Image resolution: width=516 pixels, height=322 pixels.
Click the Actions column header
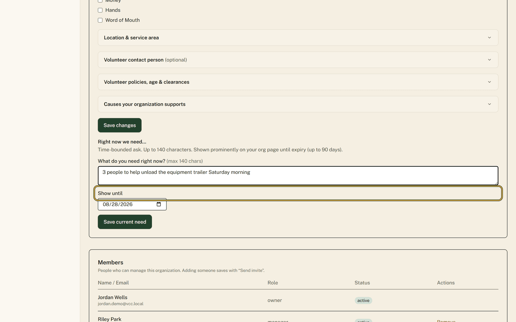[446, 283]
